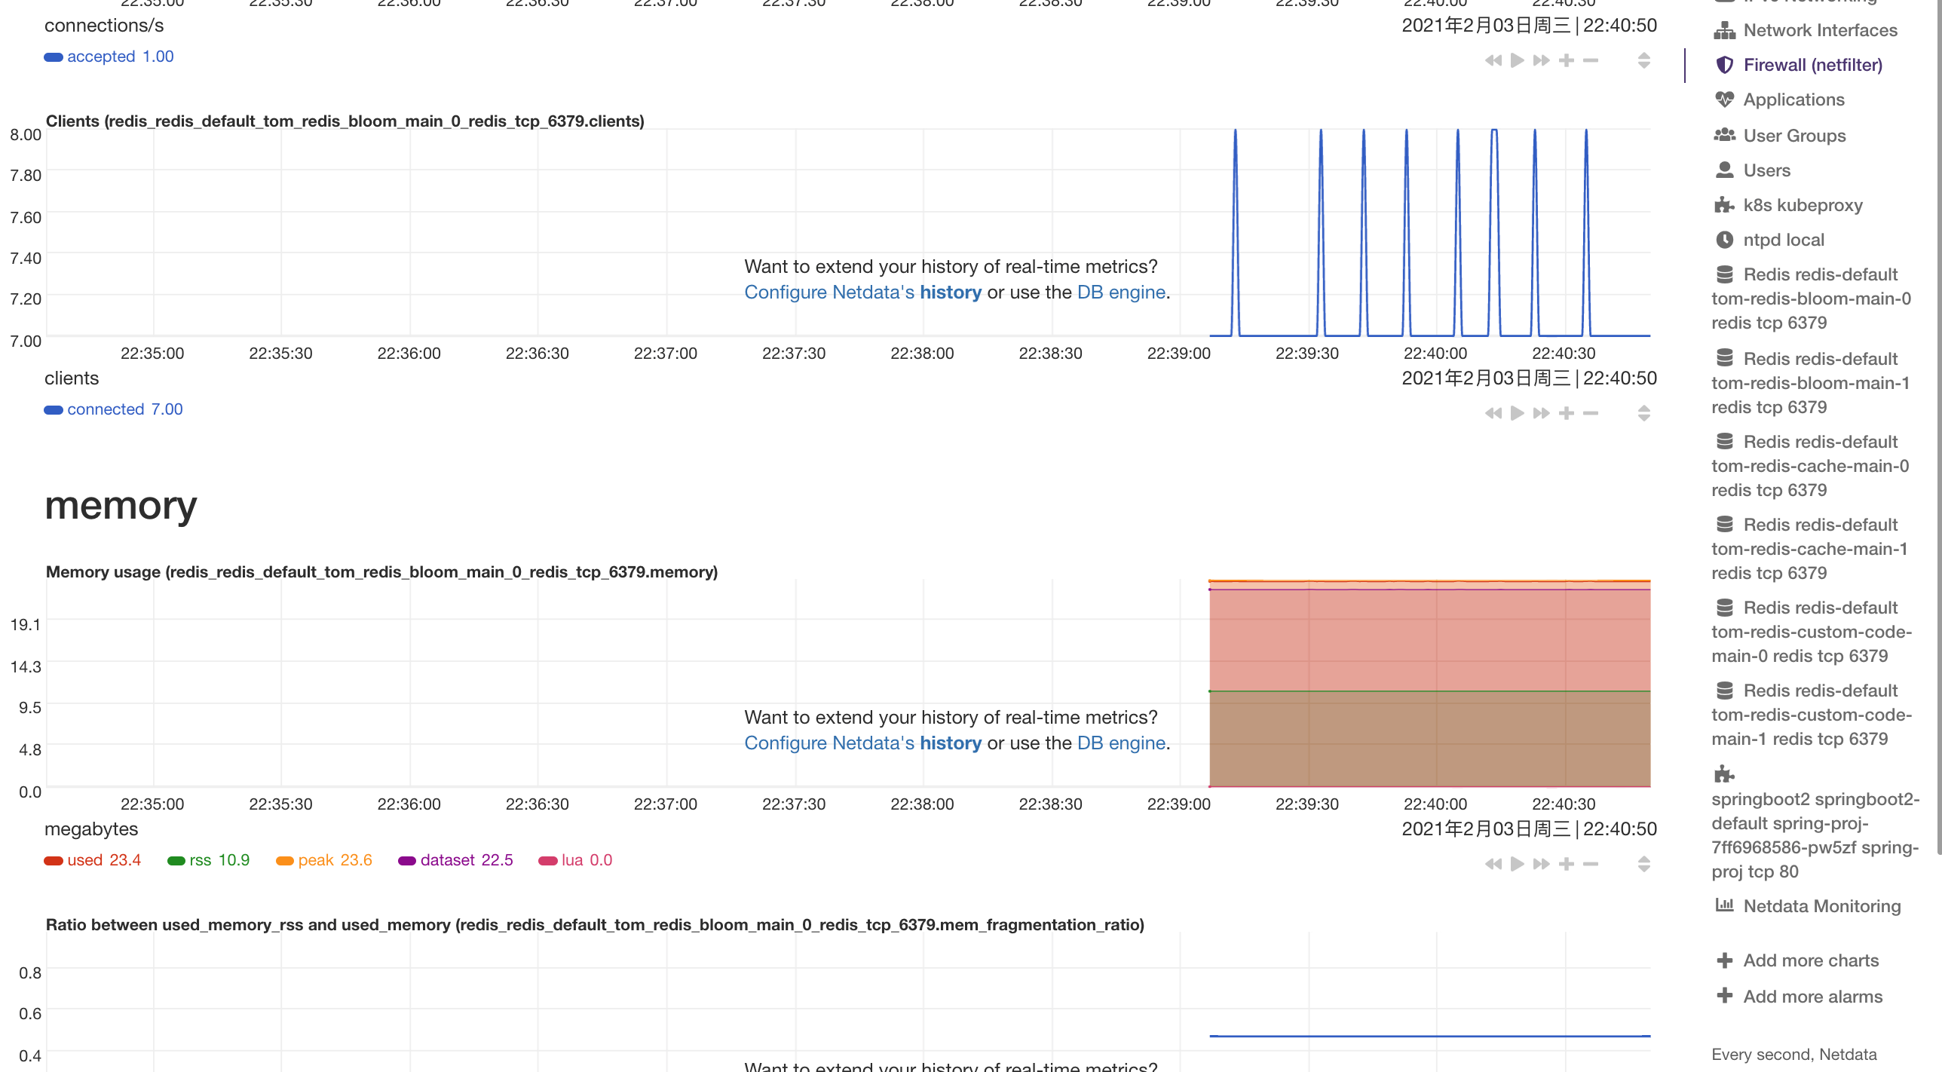Screen dimensions: 1942x1072
Task: Toggle the connected legend item under Clients chart
Action: [113, 409]
